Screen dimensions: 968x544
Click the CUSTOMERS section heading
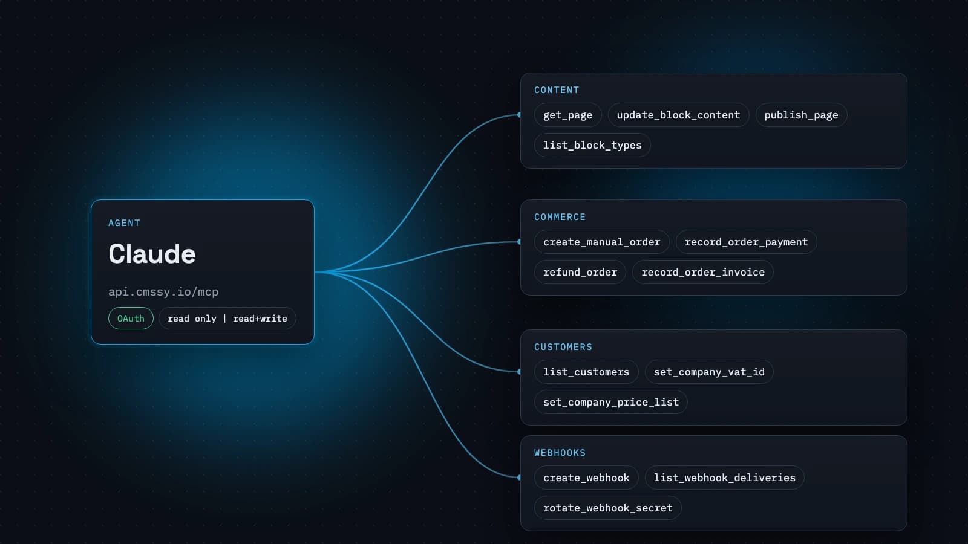pos(563,347)
